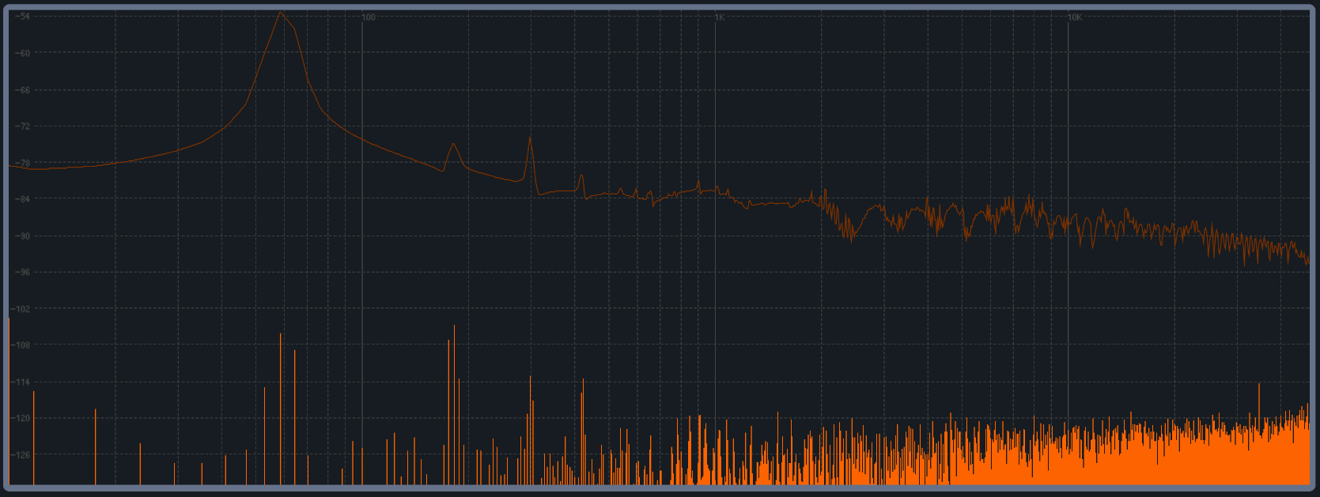The width and height of the screenshot is (1320, 497).
Task: Click the -84 dB axis label
Action: [x=22, y=199]
